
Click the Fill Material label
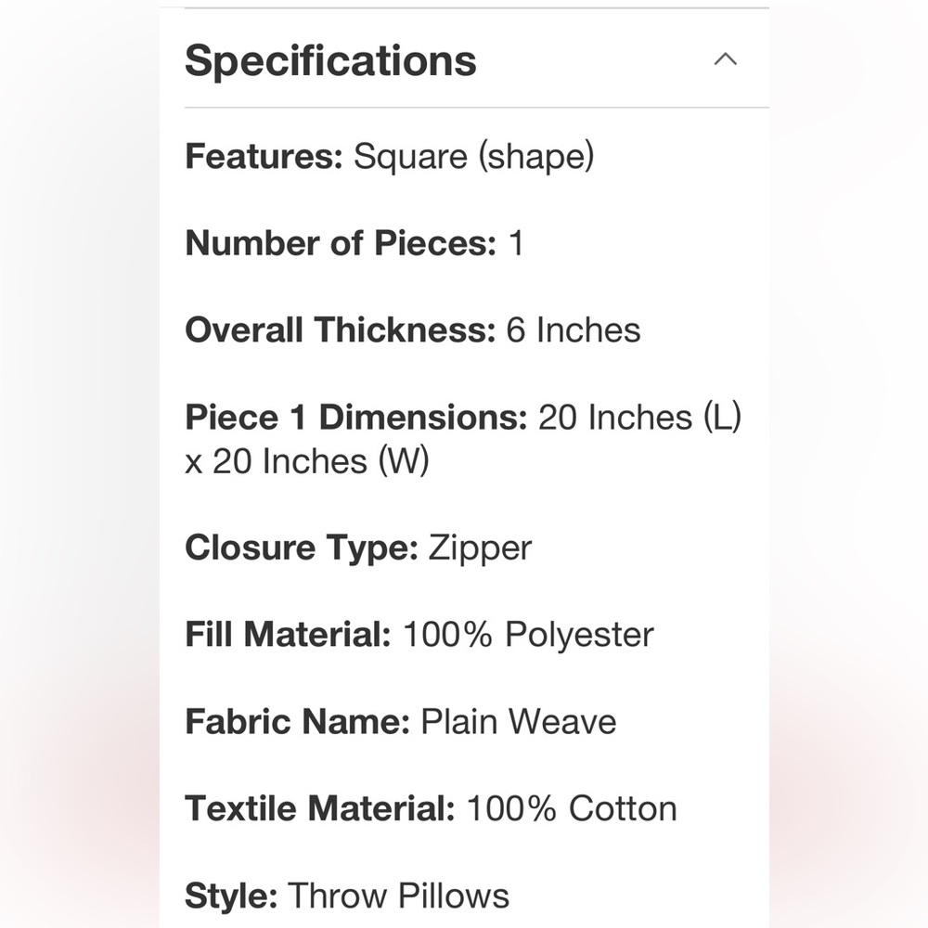pos(288,635)
